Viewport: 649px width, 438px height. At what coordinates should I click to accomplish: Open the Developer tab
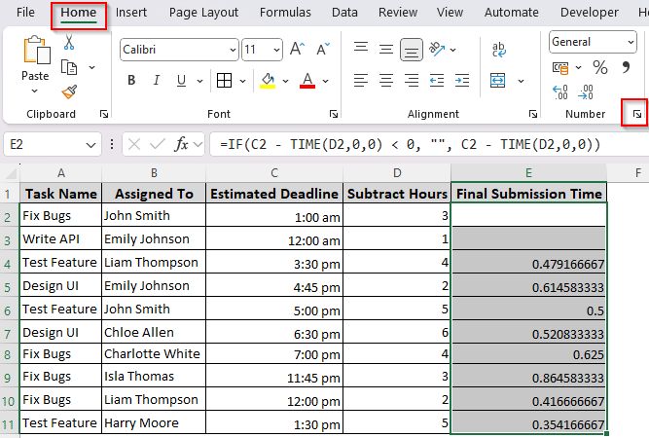coord(590,13)
